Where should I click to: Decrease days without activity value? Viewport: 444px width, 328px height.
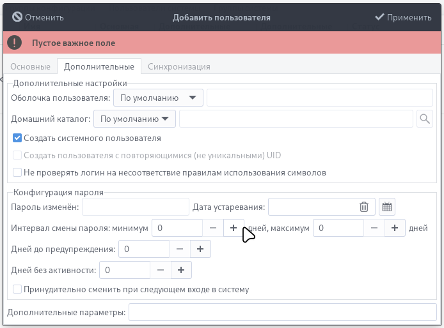[x=161, y=270]
